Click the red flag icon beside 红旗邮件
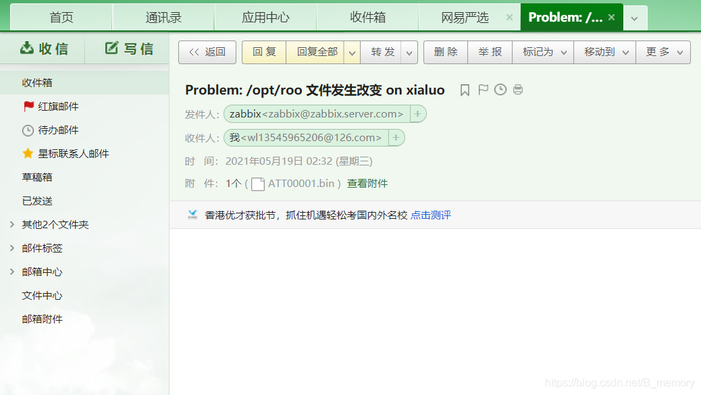 28,106
